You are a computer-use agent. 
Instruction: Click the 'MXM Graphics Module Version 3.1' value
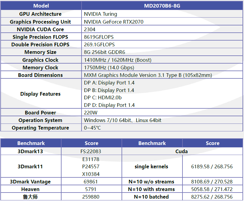148,75
